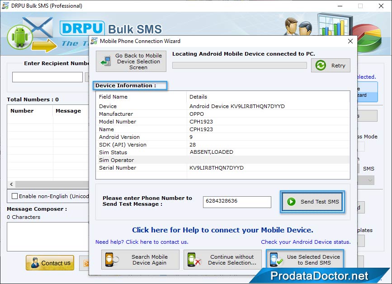The height and width of the screenshot is (284, 392).
Task: Click the Message Composer text area in main window
Action: click(x=48, y=237)
